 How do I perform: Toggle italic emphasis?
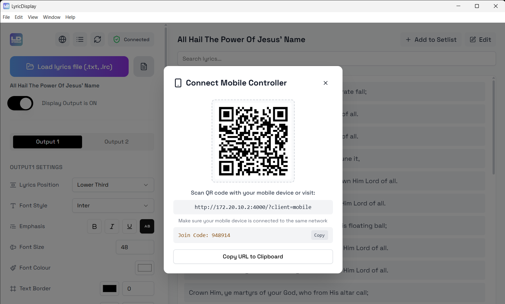(x=112, y=226)
